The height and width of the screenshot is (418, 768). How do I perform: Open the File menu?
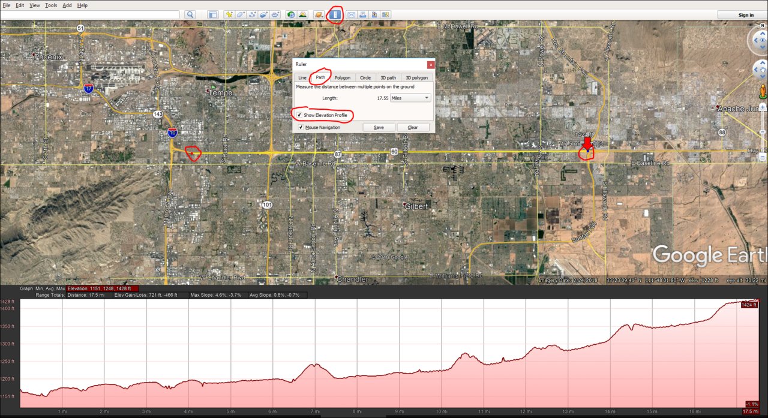[7, 5]
